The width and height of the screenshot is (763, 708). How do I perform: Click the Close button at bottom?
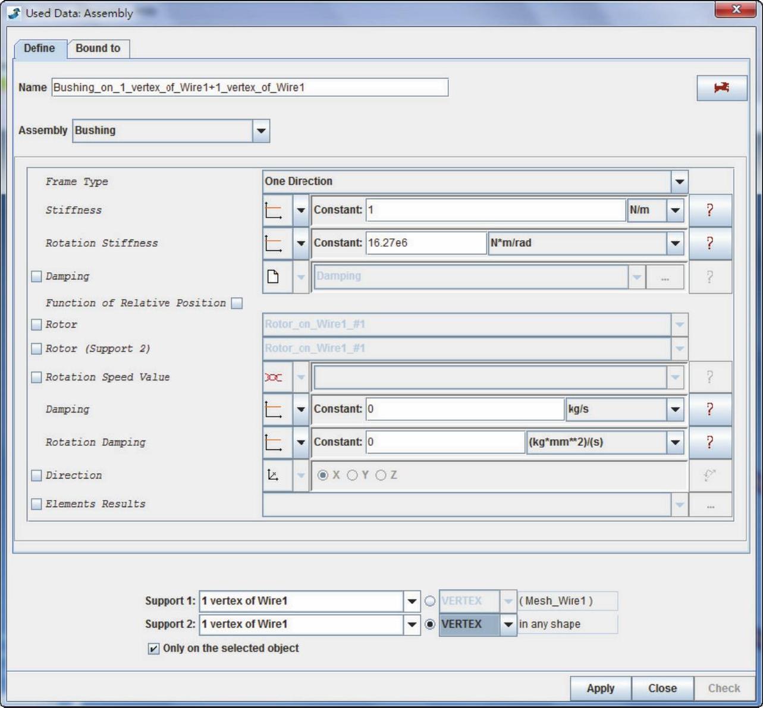click(x=662, y=688)
